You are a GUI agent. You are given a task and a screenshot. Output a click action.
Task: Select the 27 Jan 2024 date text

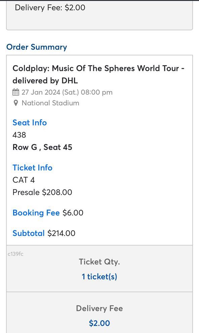[x=67, y=92]
